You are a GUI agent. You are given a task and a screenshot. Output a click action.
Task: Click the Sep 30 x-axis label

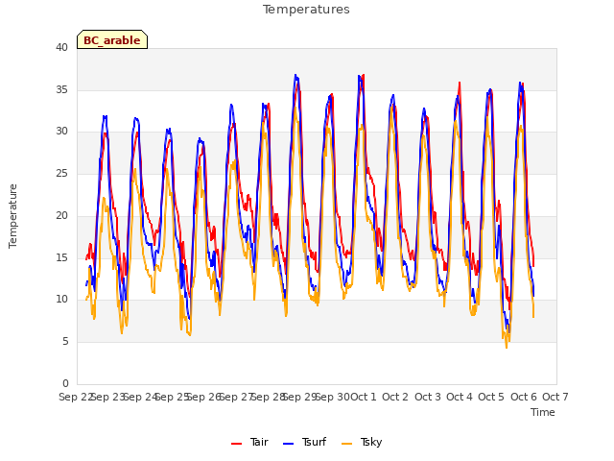pyautogui.click(x=333, y=397)
